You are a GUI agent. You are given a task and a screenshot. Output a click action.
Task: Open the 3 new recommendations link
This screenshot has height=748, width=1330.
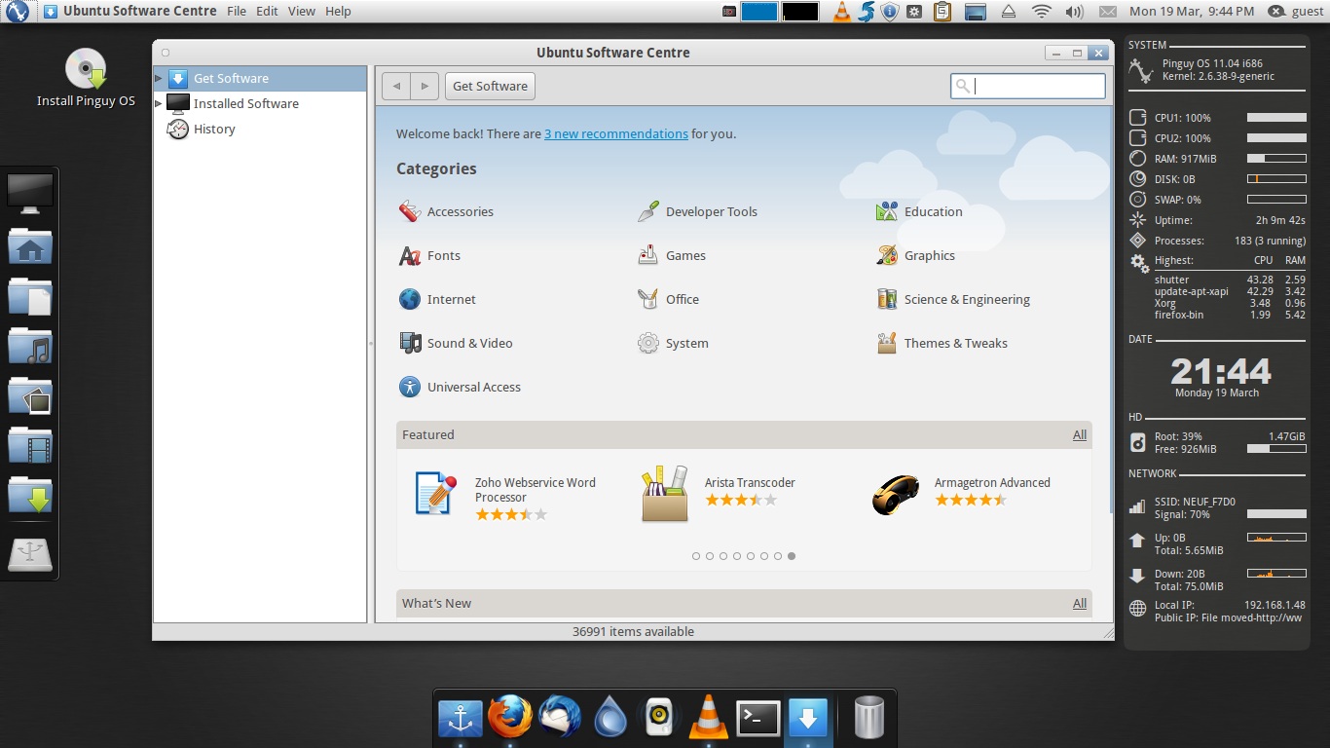coord(616,133)
